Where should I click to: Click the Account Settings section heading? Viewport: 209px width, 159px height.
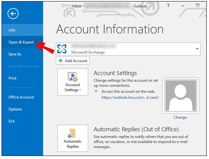click(x=115, y=73)
